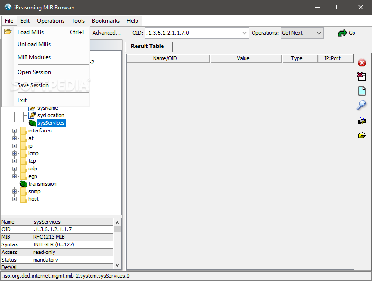
Task: Expand the egp tree node
Action: 15,177
